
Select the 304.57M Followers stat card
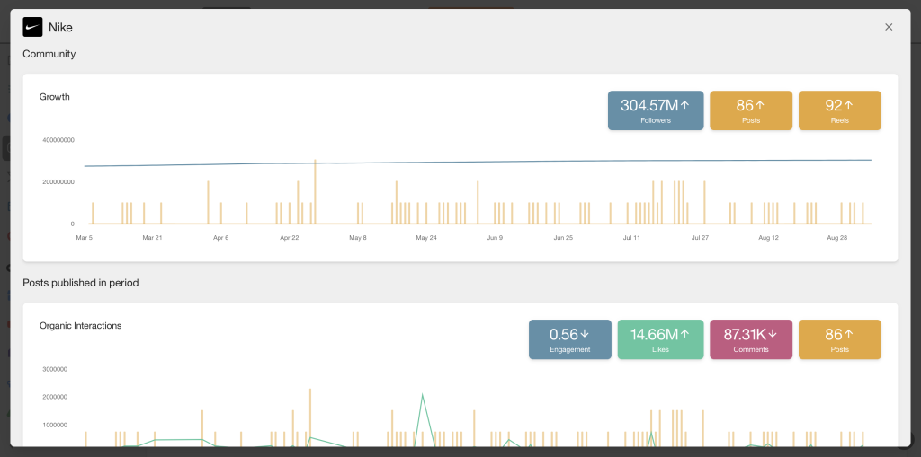click(x=656, y=110)
